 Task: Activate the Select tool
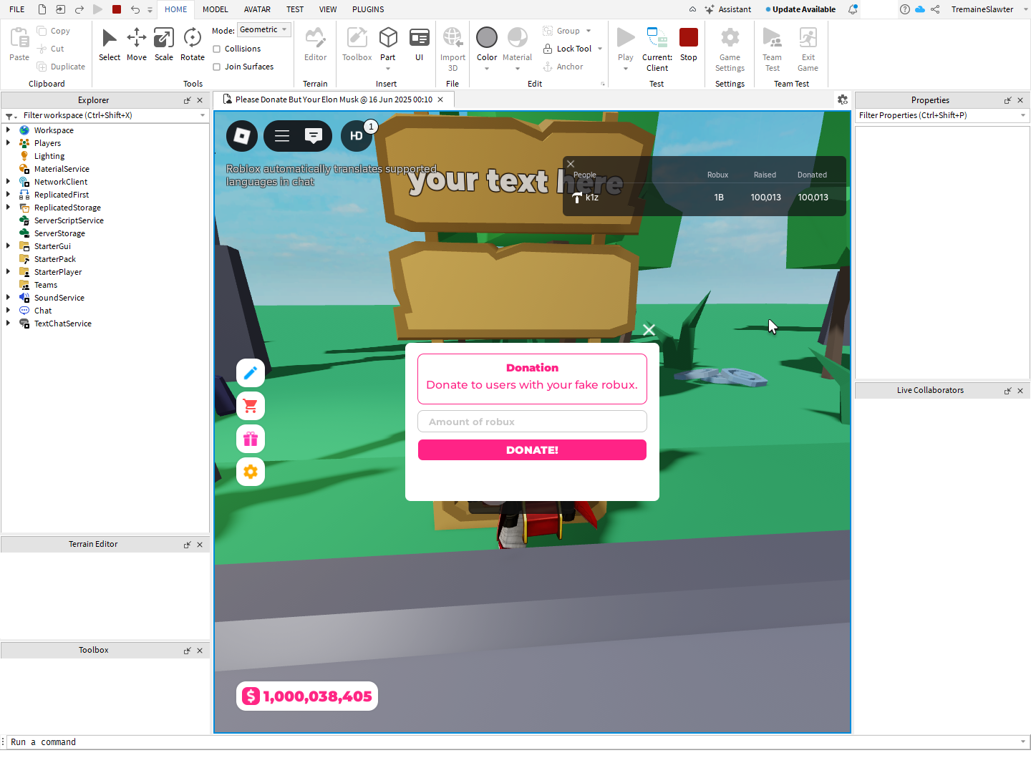coord(110,45)
